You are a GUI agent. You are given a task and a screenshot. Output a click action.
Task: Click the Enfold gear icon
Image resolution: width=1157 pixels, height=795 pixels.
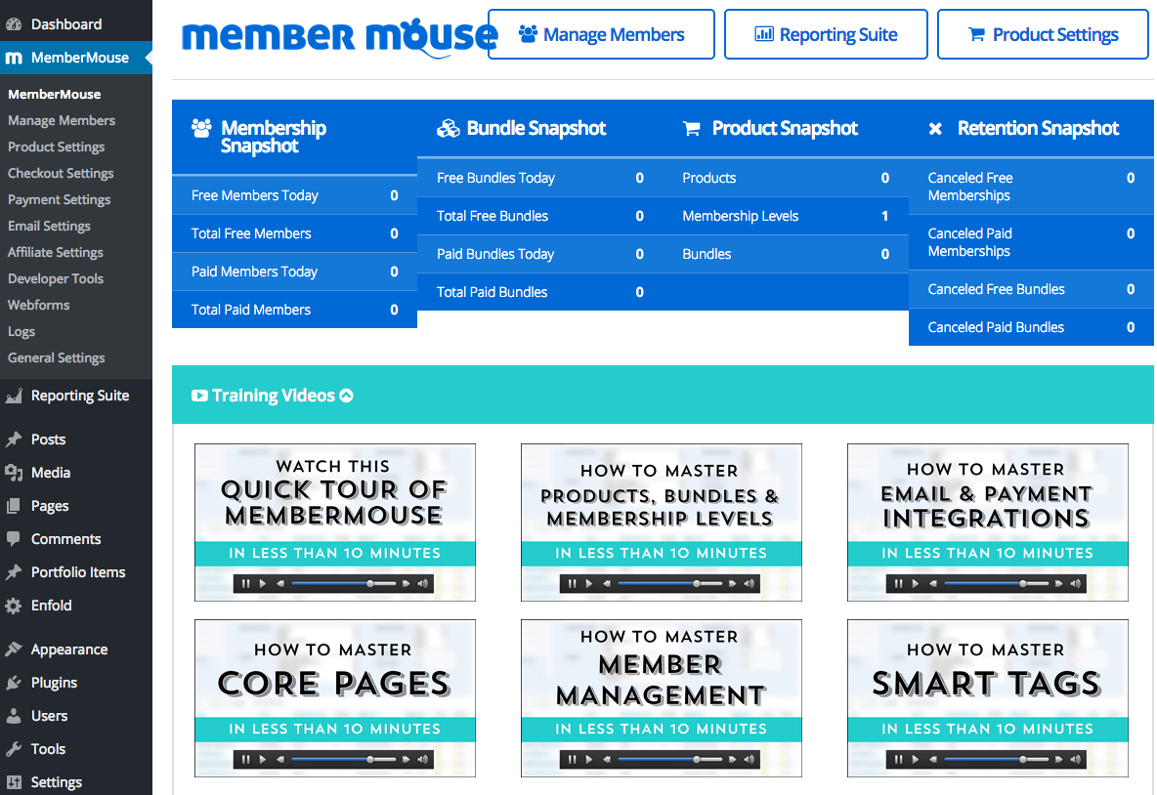coord(14,606)
